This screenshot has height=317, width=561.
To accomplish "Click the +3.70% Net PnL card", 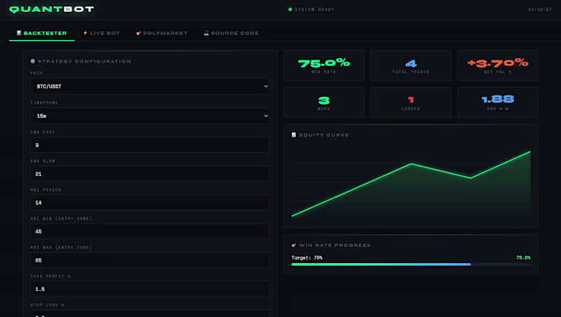I will pos(498,66).
